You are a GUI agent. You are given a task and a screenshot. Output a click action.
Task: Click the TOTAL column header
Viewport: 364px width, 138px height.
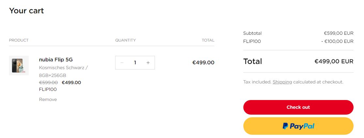tap(208, 40)
